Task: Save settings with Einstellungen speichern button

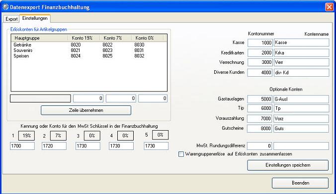Action: (x=288, y=165)
